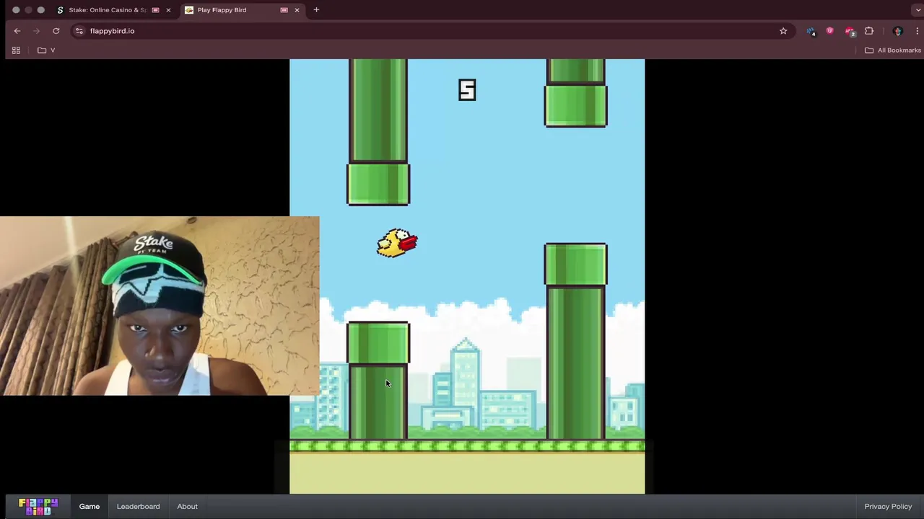Open the Chrome profile avatar
Screen dimensions: 924x519
(x=898, y=31)
